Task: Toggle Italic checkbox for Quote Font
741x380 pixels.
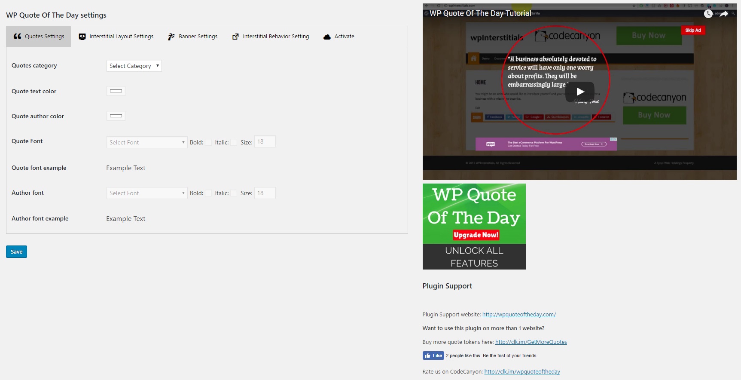Action: [234, 143]
